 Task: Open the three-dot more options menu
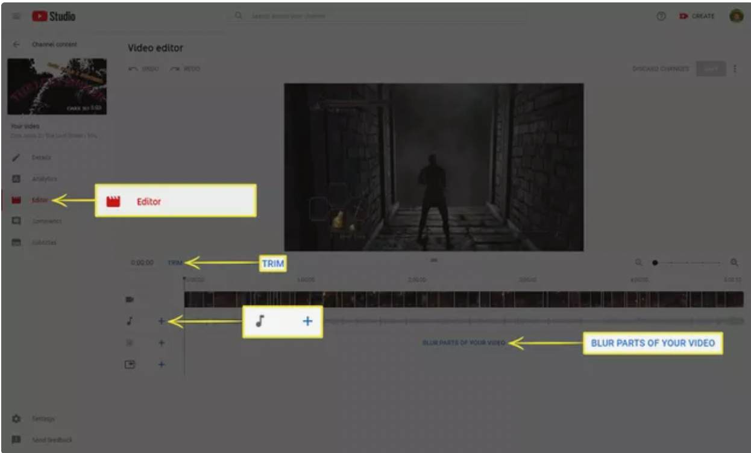pos(735,69)
